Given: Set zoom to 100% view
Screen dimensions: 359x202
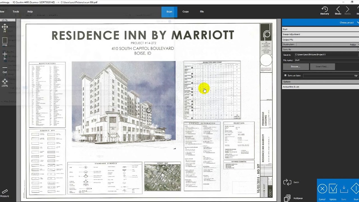Looking at the screenshot, I should click(x=4, y=82).
